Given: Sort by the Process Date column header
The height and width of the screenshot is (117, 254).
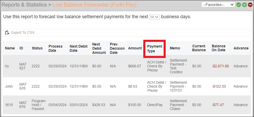Looking at the screenshot, I should click(x=55, y=48).
